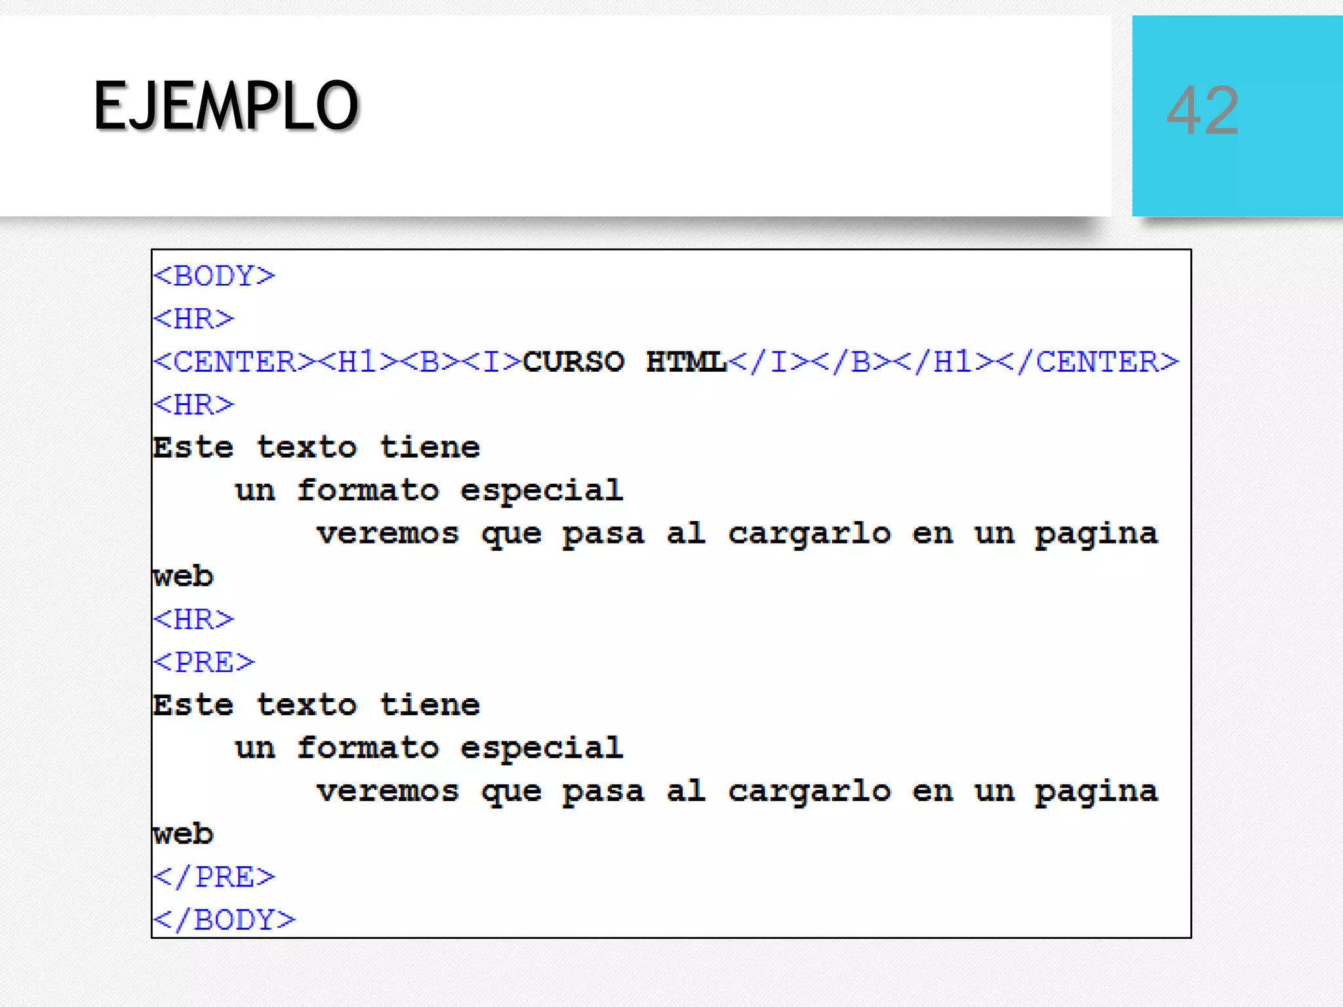
Task: Click the 'web' line above </PRE>
Action: click(x=183, y=834)
